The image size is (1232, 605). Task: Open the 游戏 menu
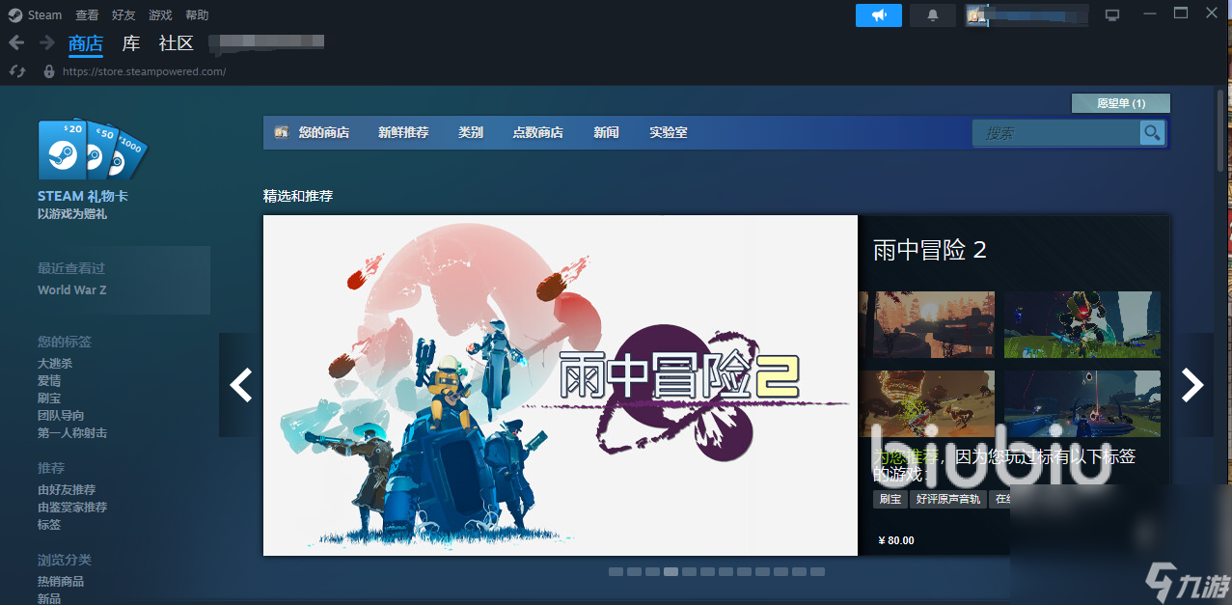(x=160, y=15)
